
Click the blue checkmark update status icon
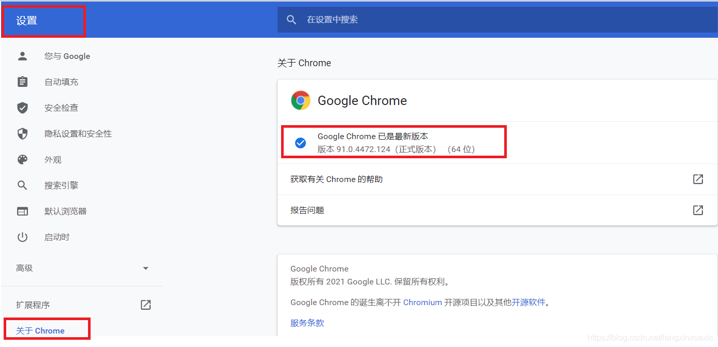300,143
